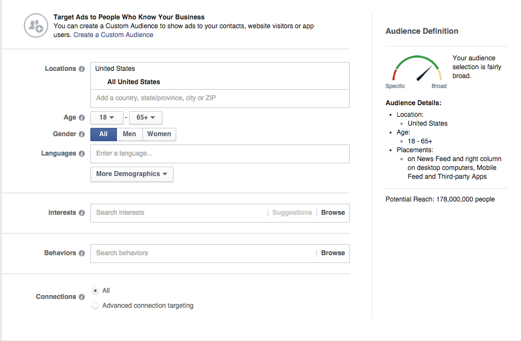521x341 pixels.
Task: Click the Age info icon
Action: tap(82, 117)
